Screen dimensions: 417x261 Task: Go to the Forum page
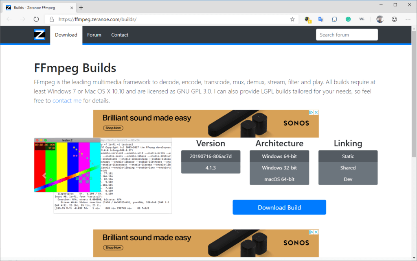[x=94, y=35]
